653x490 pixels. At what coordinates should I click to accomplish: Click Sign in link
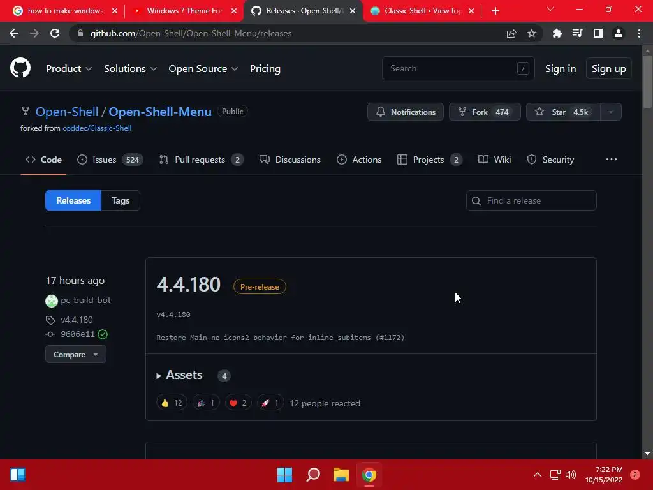click(x=561, y=69)
